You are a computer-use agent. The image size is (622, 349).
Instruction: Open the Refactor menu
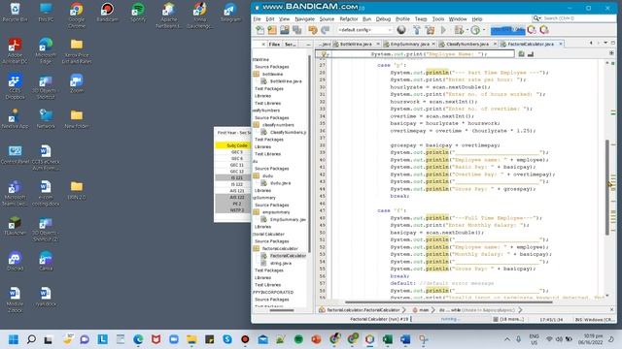click(349, 18)
